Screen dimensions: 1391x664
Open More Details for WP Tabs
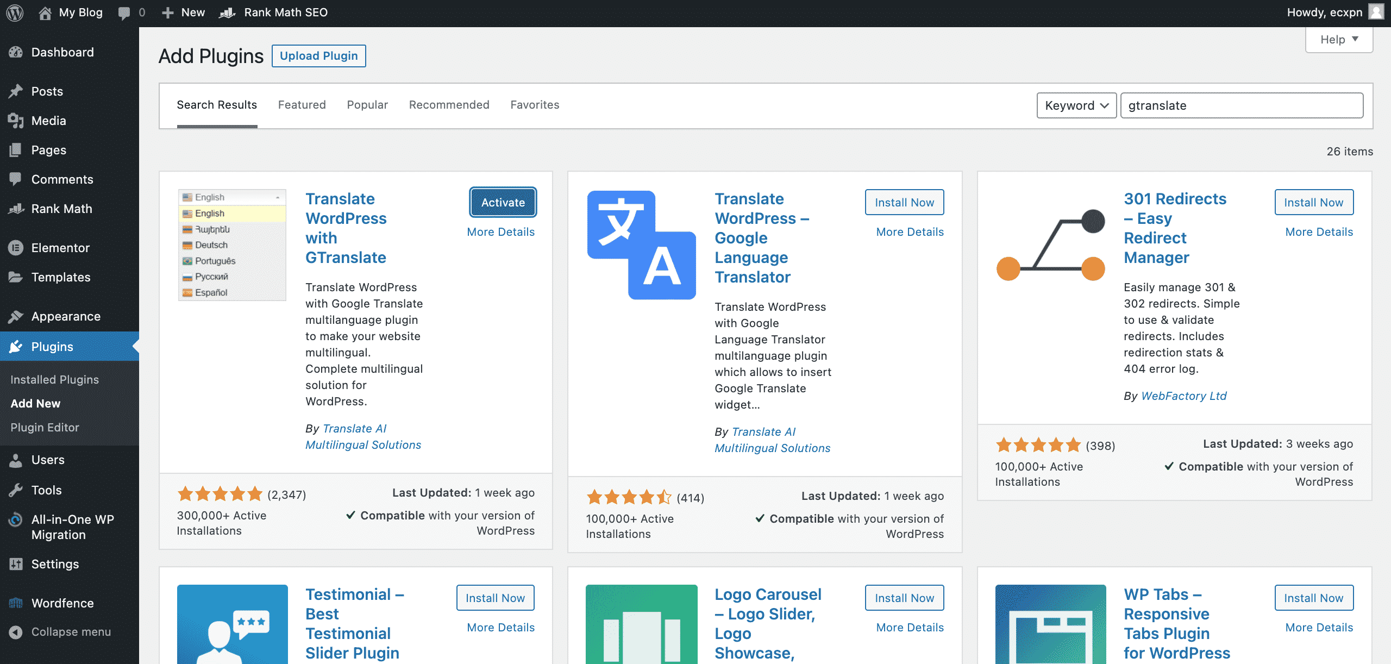click(1319, 628)
